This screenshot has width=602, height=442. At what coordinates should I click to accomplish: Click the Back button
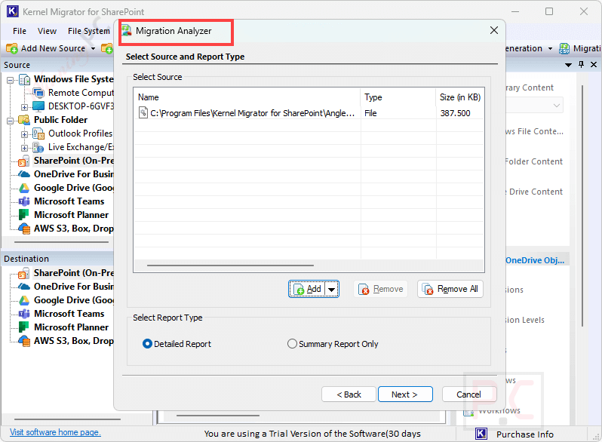[349, 394]
